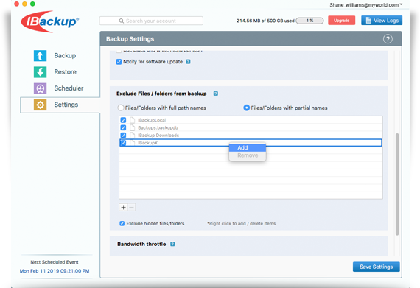Click the plus button below exclusion list

point(123,207)
